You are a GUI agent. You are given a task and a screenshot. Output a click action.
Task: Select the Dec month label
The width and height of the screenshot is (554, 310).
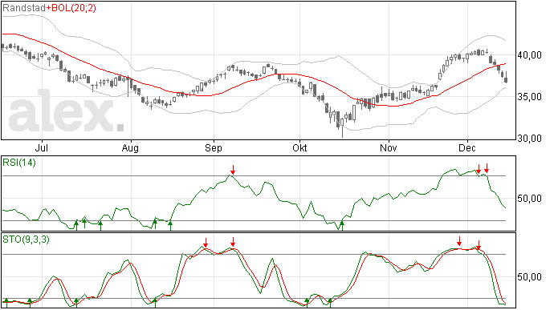coord(467,147)
